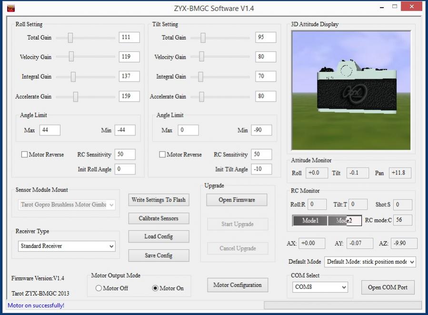This screenshot has height=315, width=428.
Task: Select the Motor On radio button
Action: click(x=155, y=288)
